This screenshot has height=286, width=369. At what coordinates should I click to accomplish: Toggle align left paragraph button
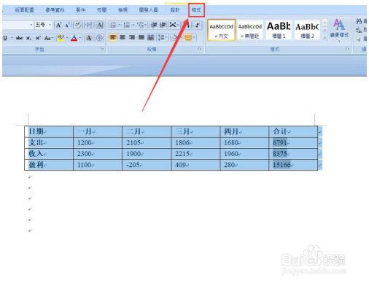tap(113, 38)
